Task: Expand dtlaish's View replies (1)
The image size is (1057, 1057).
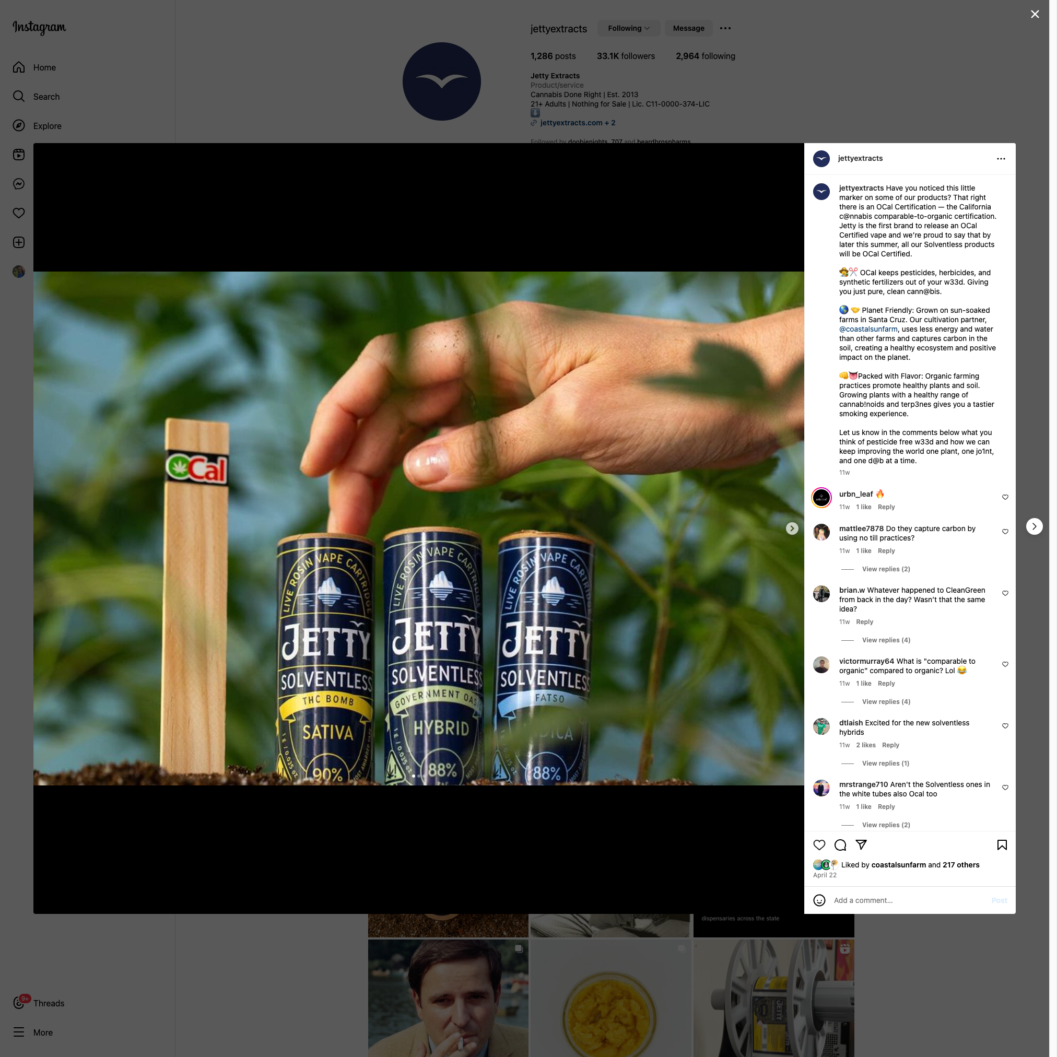Action: [885, 763]
